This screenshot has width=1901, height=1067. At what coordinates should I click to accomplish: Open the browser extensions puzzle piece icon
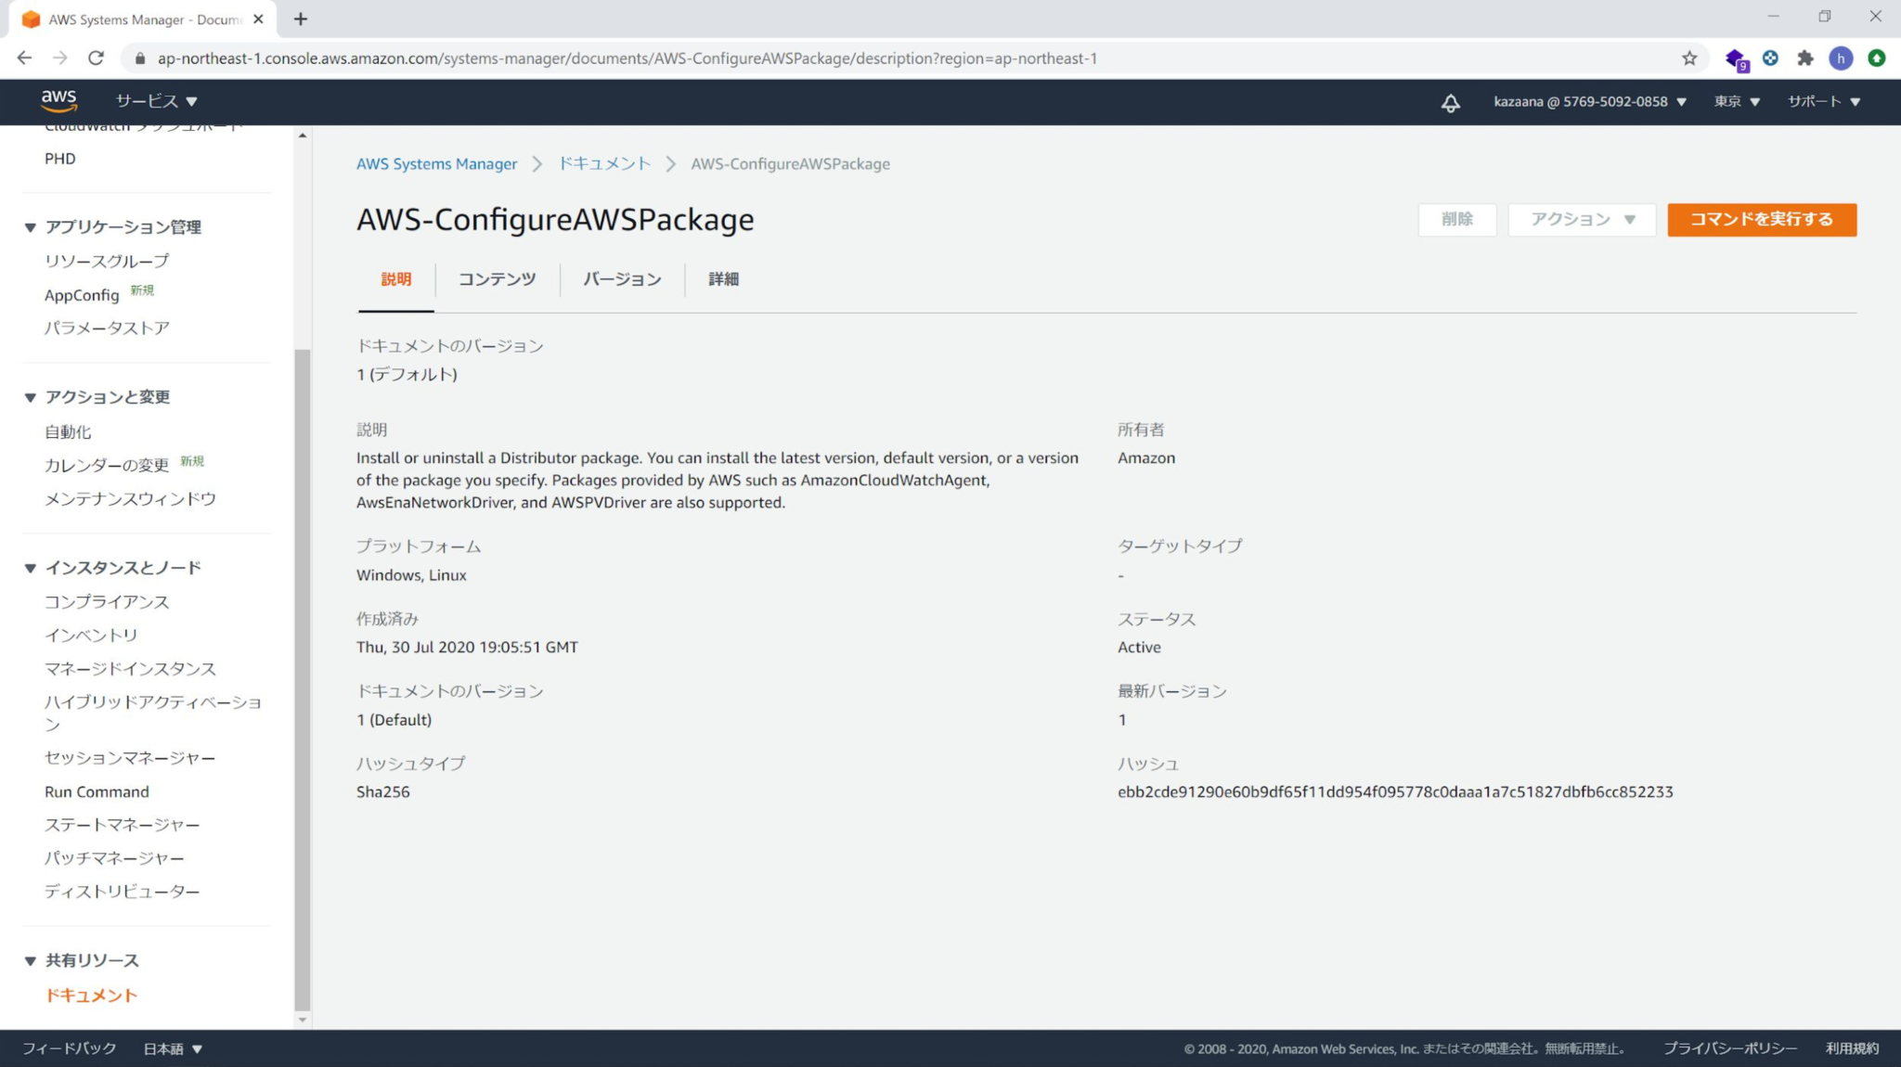1805,58
